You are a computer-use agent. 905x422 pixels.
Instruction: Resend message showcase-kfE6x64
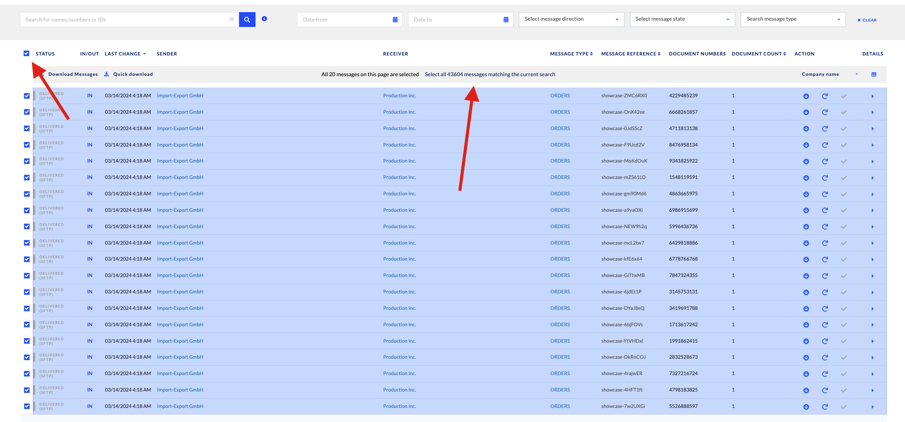click(x=825, y=259)
